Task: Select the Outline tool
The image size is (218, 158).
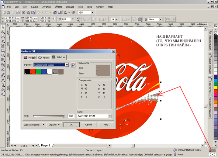Action: tap(3, 85)
